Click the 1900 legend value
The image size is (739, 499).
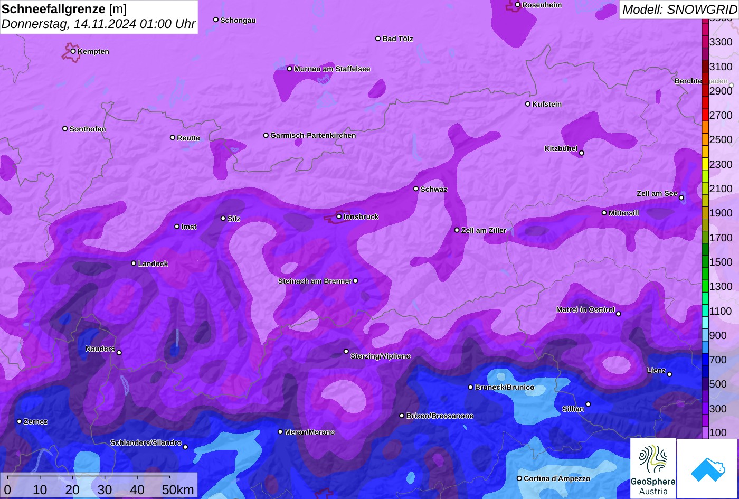click(x=721, y=213)
